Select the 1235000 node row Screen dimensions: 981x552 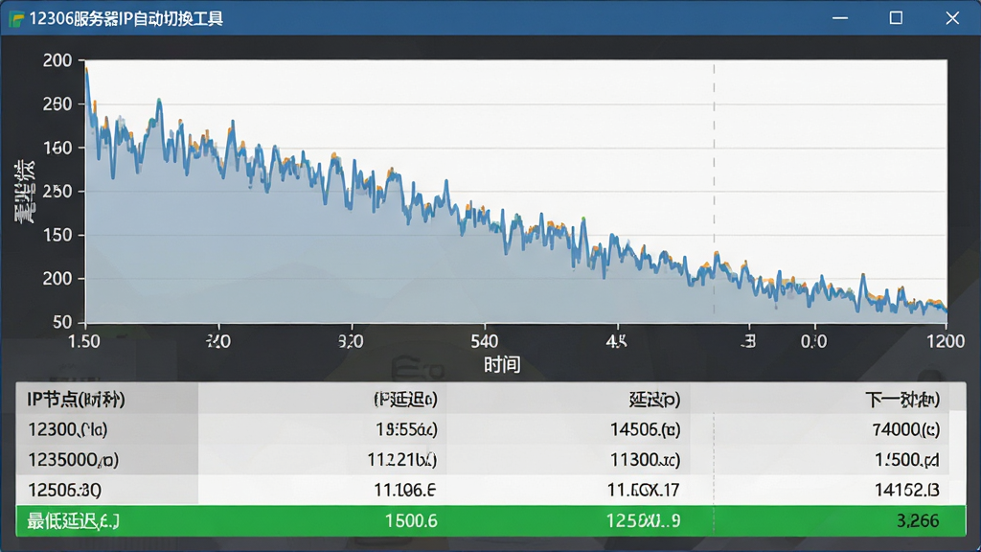coord(490,459)
